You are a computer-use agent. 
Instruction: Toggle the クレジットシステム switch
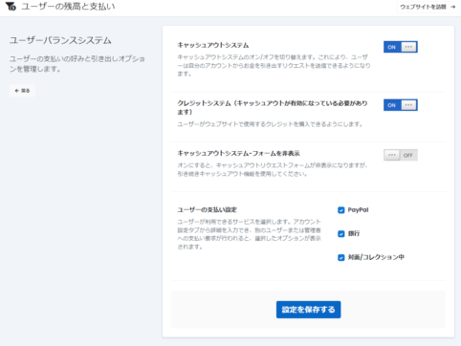coord(401,105)
